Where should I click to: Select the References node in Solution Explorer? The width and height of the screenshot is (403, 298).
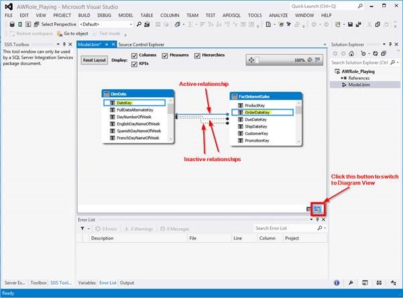pos(359,78)
